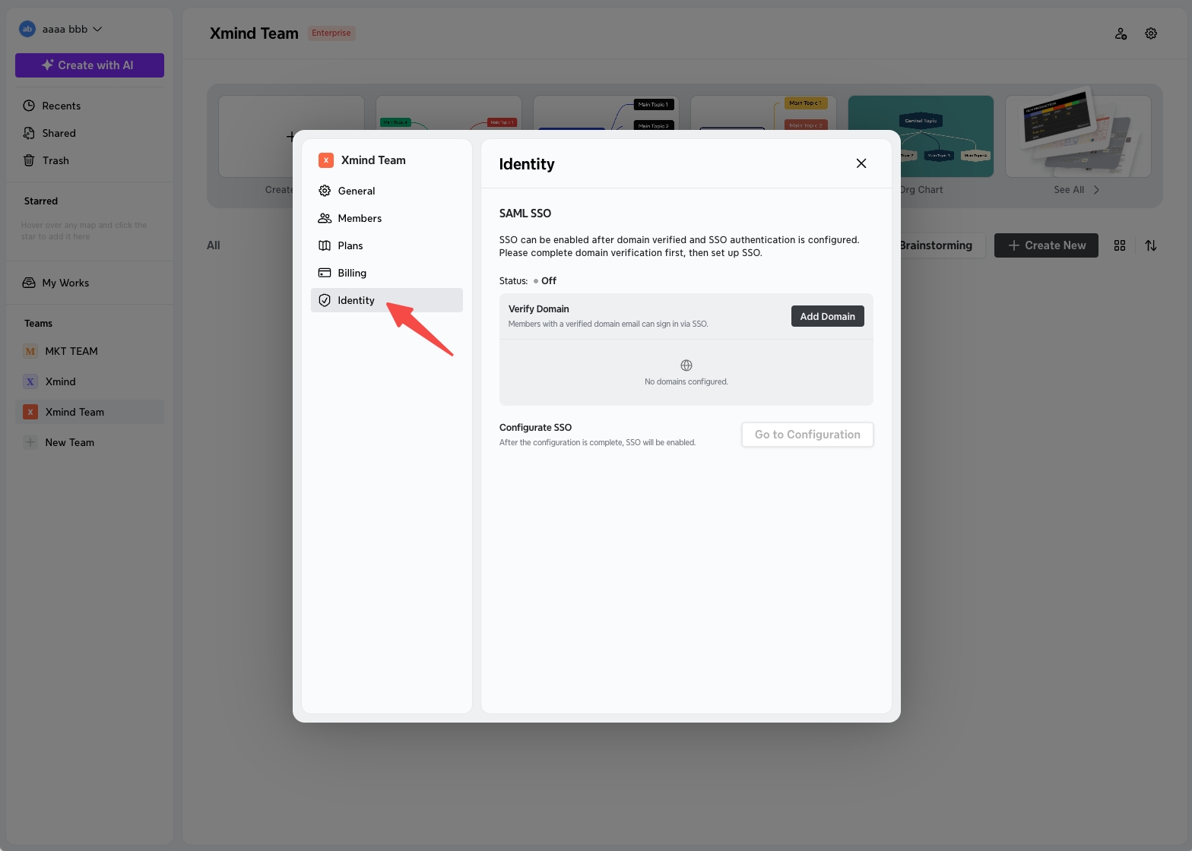Select the All filter tab
The height and width of the screenshot is (851, 1192).
(214, 245)
